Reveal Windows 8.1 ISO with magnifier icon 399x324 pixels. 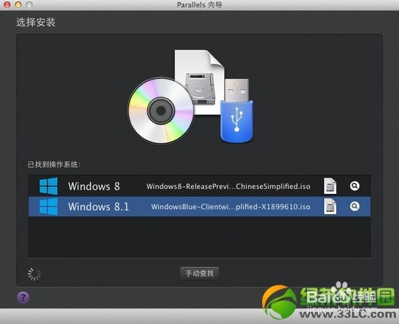355,206
